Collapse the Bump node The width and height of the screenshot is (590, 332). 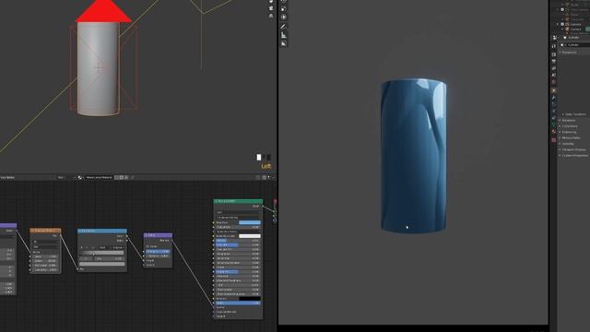click(146, 235)
